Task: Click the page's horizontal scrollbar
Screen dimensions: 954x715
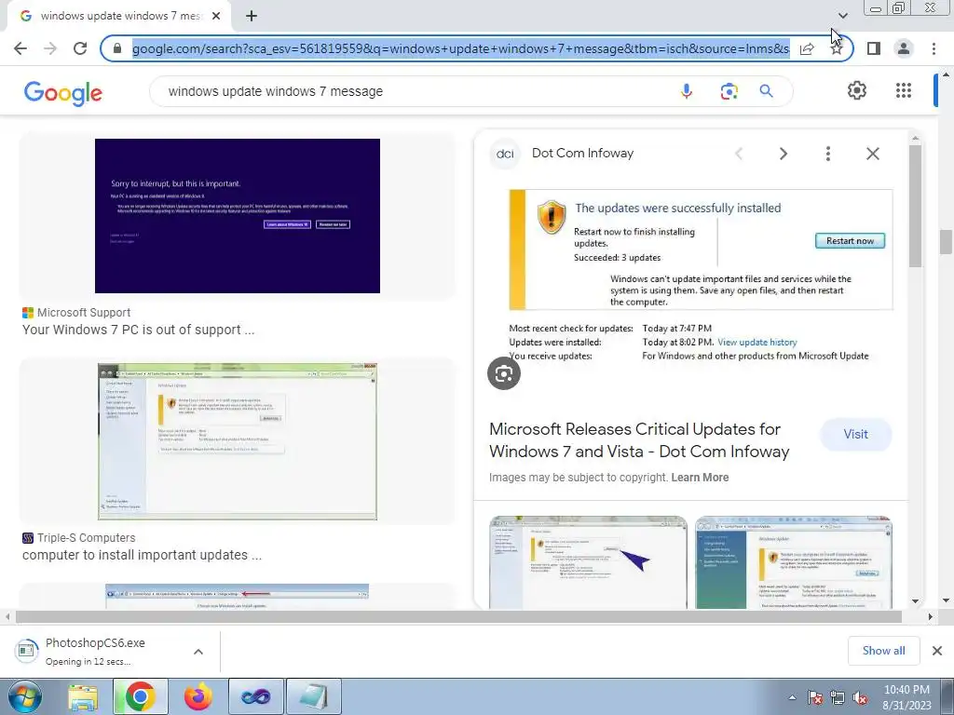Action: [458, 616]
